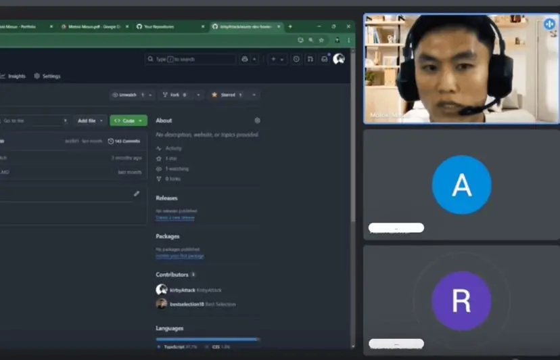Open the notifications inbox icon
This screenshot has height=360, width=560.
[x=324, y=60]
